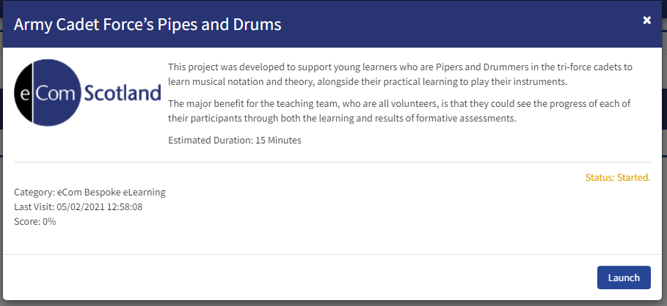Click the 'Status: Started.' label
The width and height of the screenshot is (667, 306).
click(618, 177)
